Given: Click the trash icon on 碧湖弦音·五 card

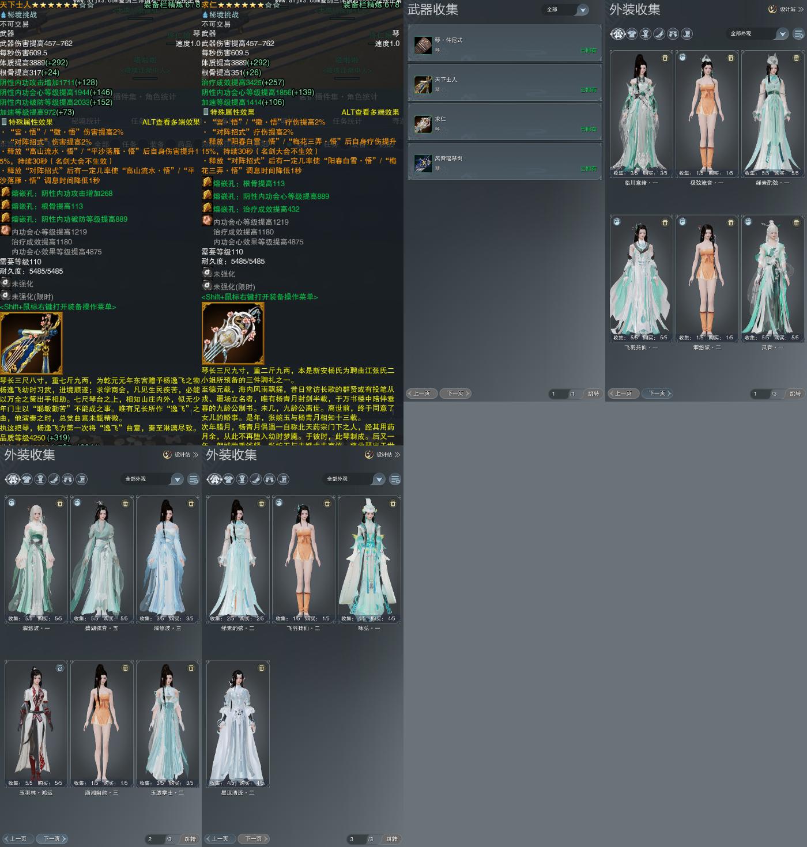Looking at the screenshot, I should [x=126, y=504].
